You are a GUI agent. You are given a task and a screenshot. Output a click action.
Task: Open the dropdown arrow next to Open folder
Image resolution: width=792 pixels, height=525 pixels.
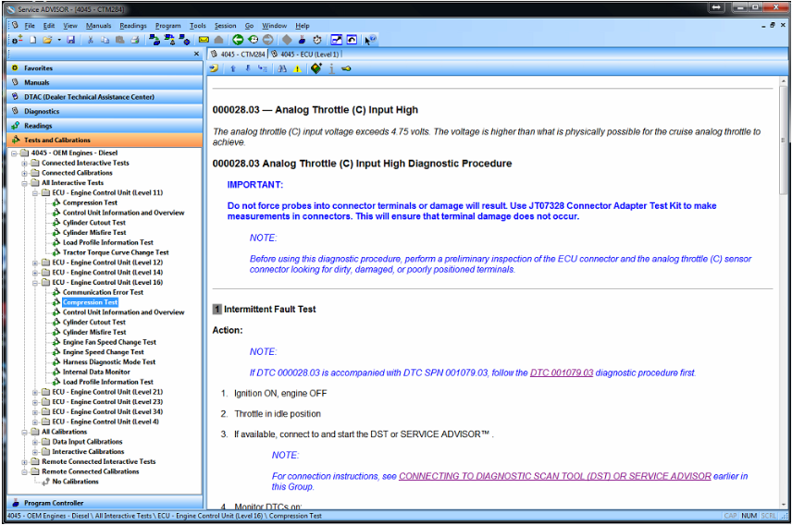(x=59, y=40)
